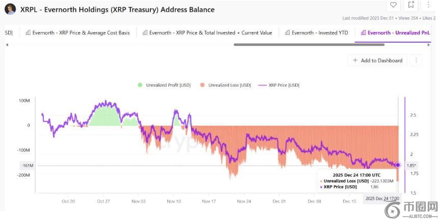Image resolution: width=438 pixels, height=219 pixels.
Task: Toggle Unrealized Loss [USD] series
Action: (226, 85)
